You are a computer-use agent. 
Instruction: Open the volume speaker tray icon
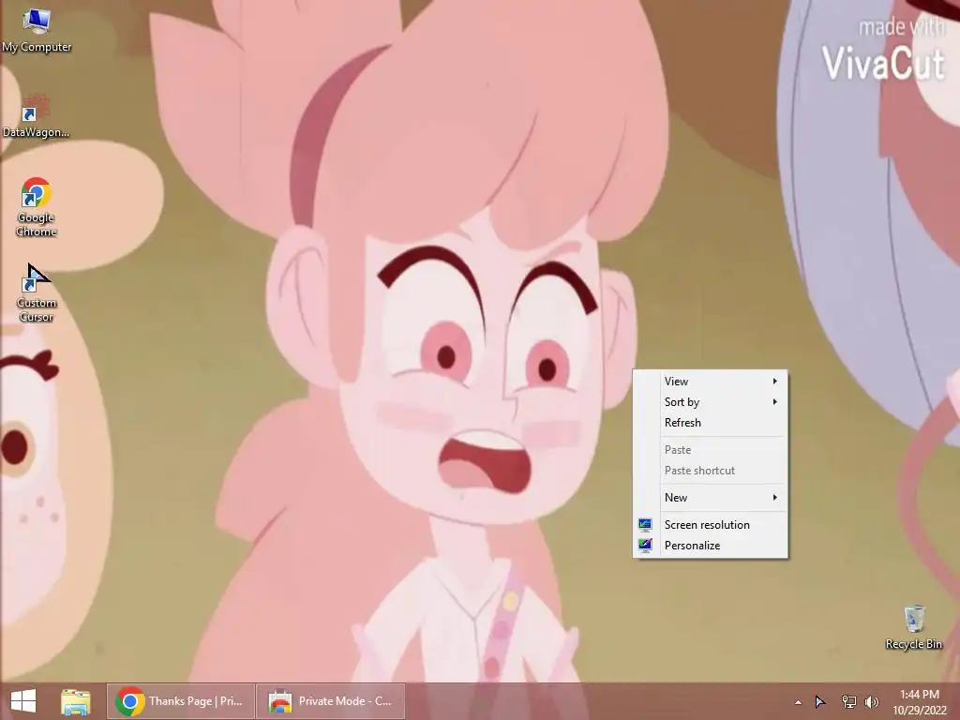tap(871, 701)
